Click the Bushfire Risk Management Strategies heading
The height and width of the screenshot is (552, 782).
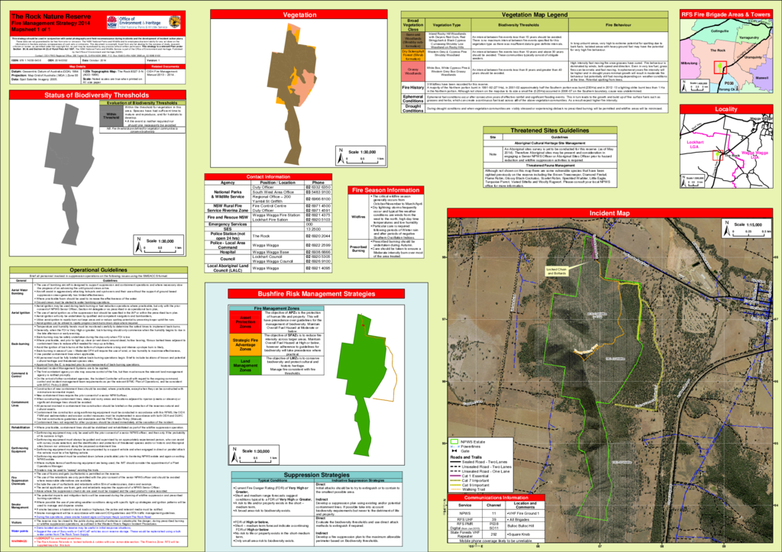point(316,294)
